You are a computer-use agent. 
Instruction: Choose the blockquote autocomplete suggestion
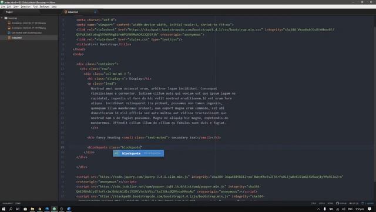(x=139, y=153)
